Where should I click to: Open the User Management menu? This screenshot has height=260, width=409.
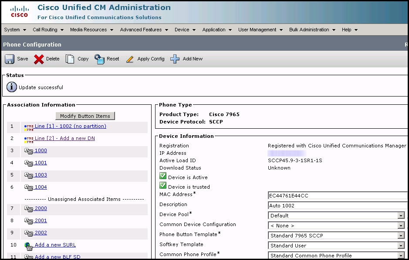[x=260, y=30]
